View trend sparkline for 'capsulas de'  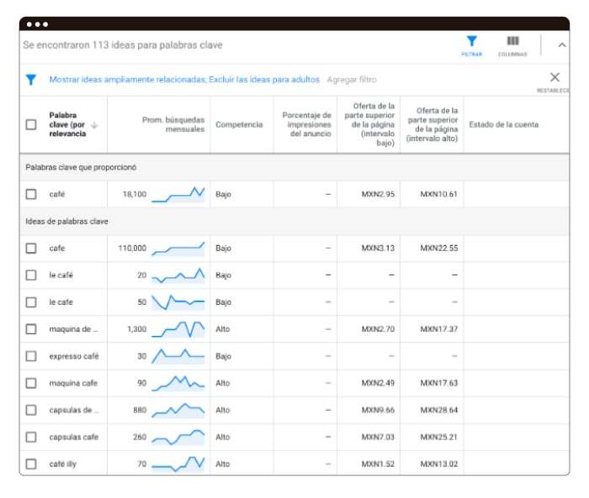coord(178,411)
